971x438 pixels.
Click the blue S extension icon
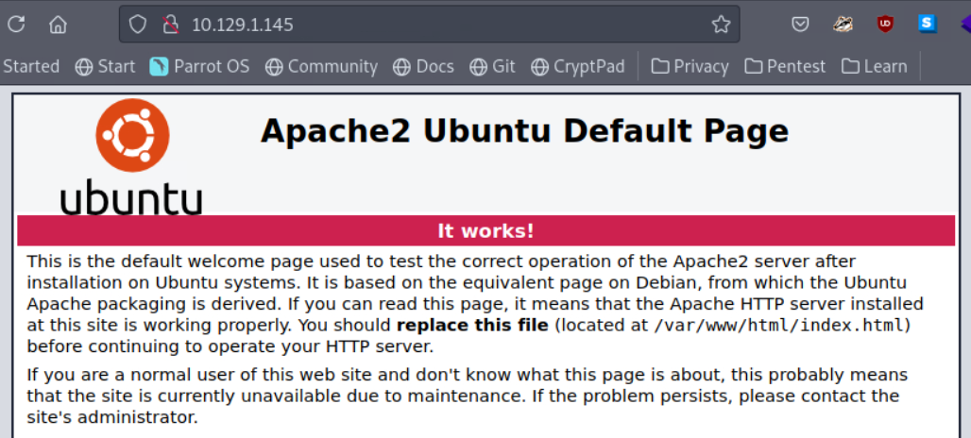click(x=927, y=24)
